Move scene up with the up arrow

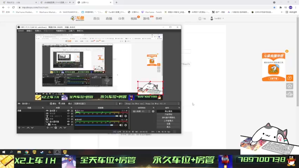click(28, 128)
